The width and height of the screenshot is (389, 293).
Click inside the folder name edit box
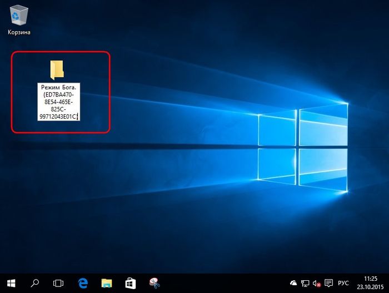tap(59, 102)
